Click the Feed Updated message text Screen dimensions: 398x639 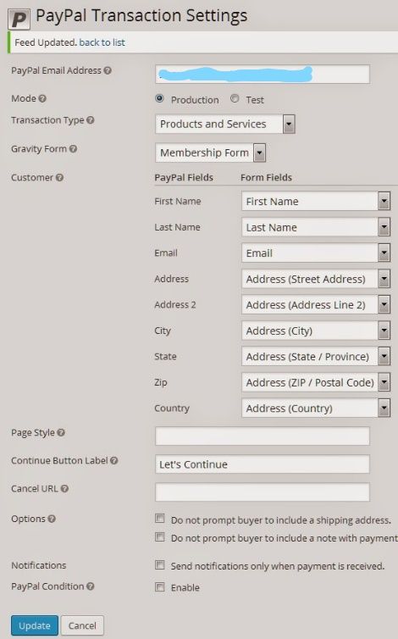pos(46,42)
